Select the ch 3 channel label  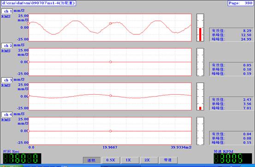pos(7,80)
